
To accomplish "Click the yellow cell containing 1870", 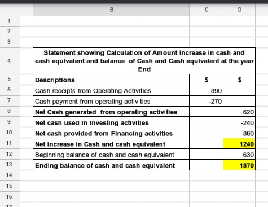I will pyautogui.click(x=239, y=165).
